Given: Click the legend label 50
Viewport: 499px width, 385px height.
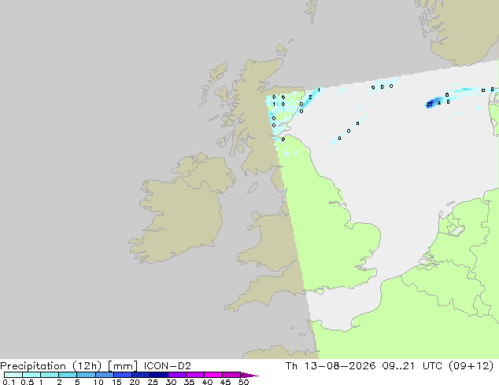Looking at the screenshot, I should click(243, 382).
